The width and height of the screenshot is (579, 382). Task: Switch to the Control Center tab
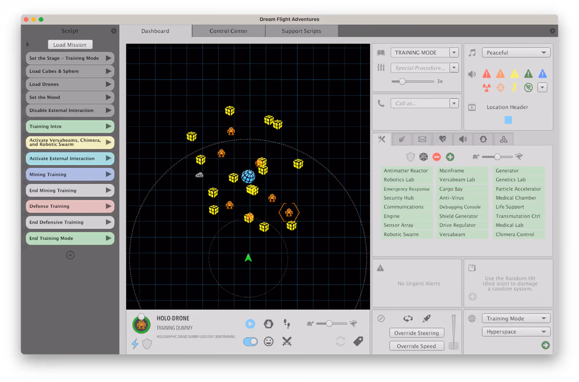(229, 31)
